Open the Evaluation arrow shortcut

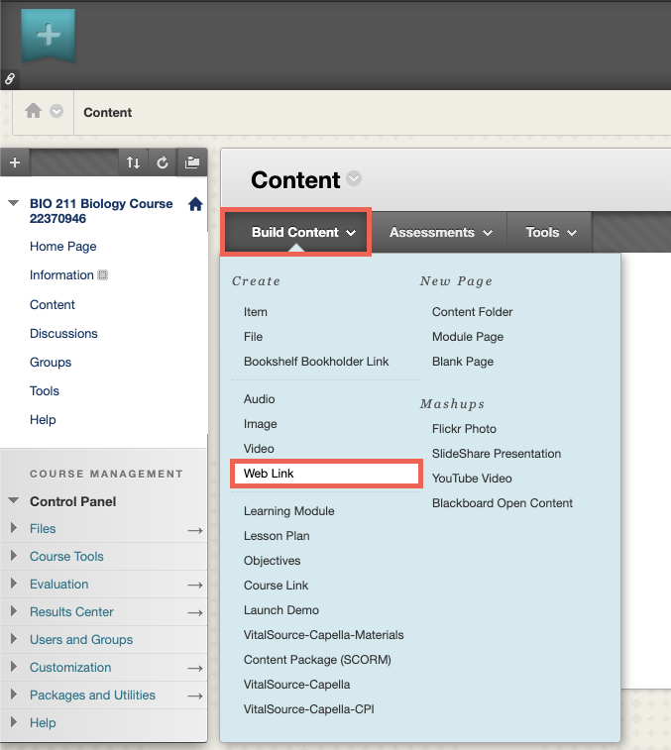pos(195,585)
